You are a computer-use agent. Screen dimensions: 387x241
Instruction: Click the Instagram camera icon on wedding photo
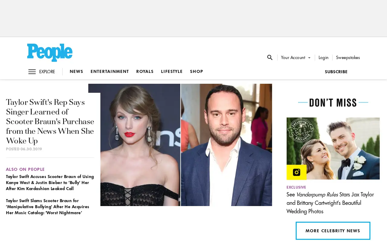coord(297,172)
